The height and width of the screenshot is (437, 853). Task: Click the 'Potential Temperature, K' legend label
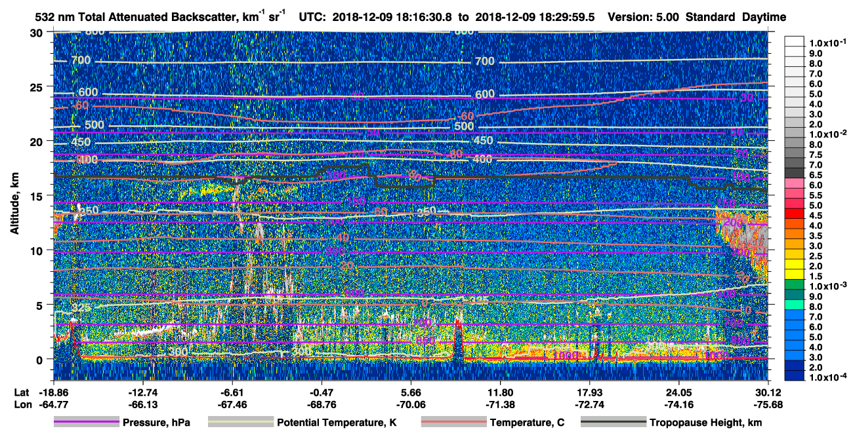pos(337,423)
